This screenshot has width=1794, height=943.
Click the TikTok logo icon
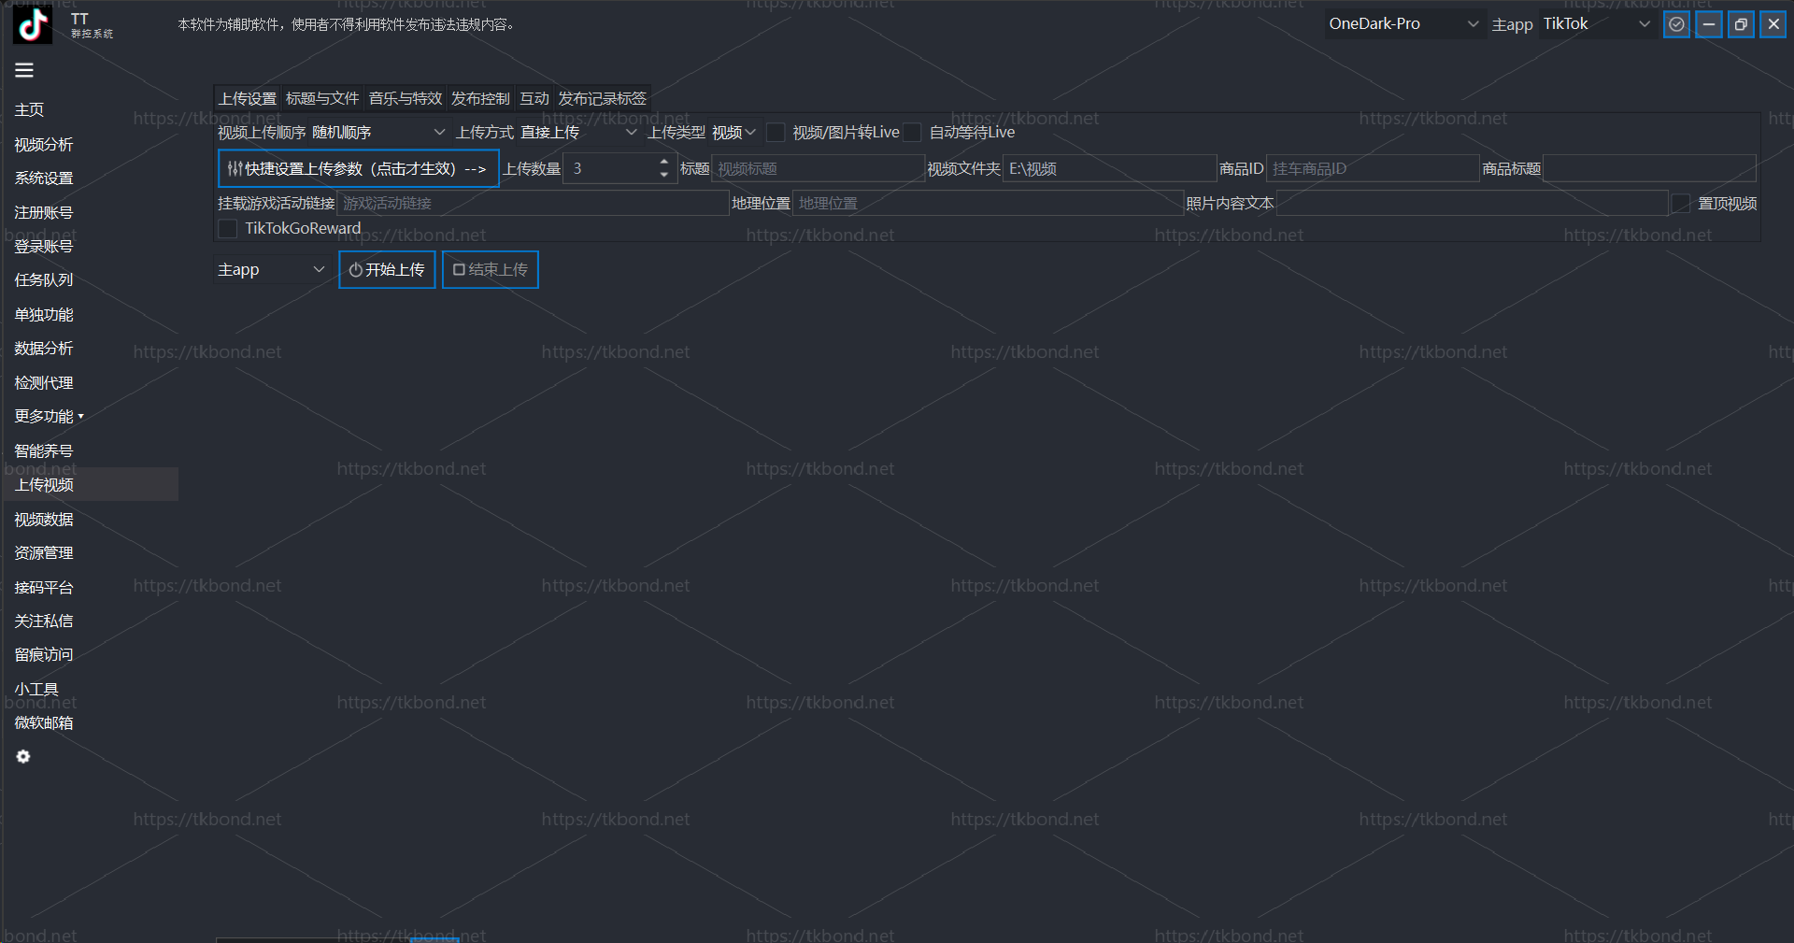pyautogui.click(x=33, y=25)
